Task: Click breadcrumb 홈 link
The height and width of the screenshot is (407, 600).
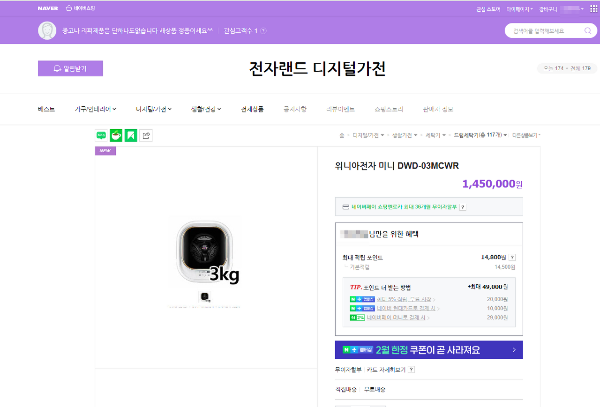Action: (x=342, y=135)
